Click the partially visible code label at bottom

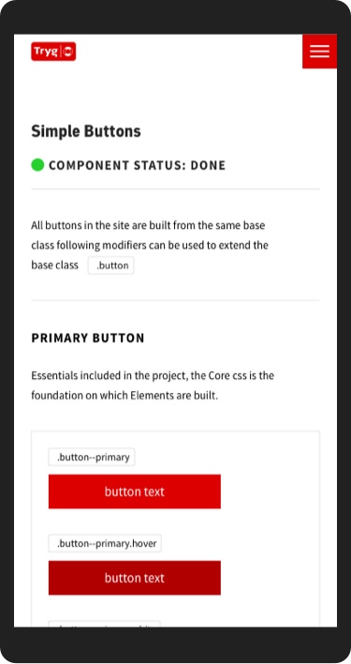(104, 624)
